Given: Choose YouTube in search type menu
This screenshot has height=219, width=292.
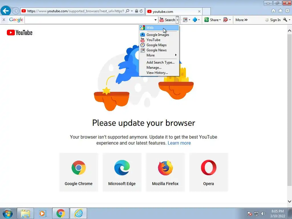Looking at the screenshot, I should pyautogui.click(x=159, y=40).
